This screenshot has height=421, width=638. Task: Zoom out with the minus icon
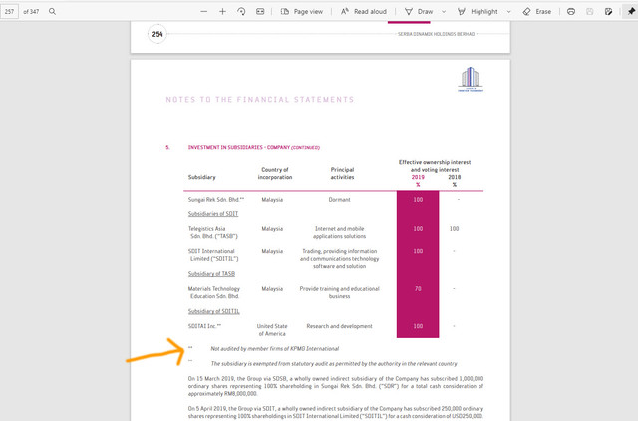[x=203, y=11]
